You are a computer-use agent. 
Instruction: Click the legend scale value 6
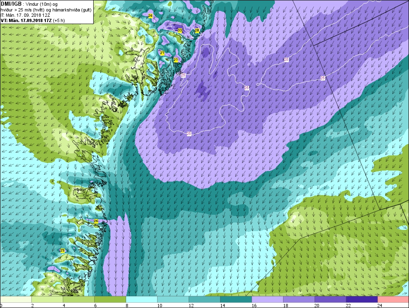click(x=95, y=306)
